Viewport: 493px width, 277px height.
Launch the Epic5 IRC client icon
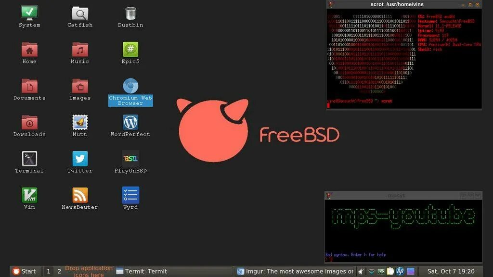[x=130, y=53]
